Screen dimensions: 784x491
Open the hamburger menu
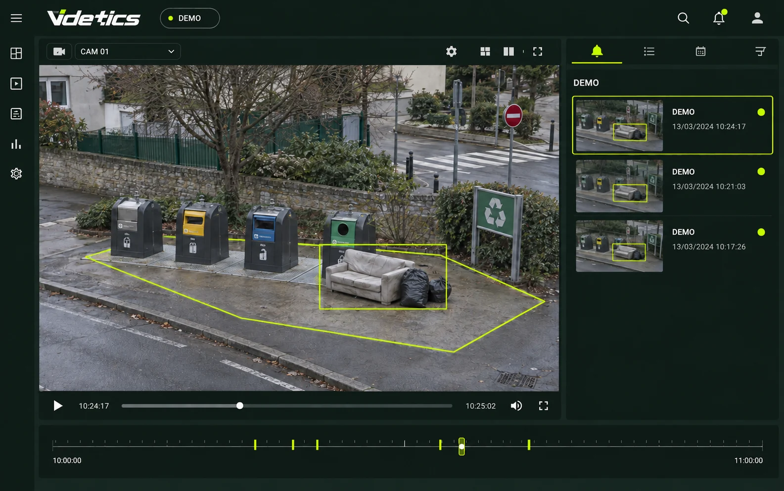(x=16, y=18)
